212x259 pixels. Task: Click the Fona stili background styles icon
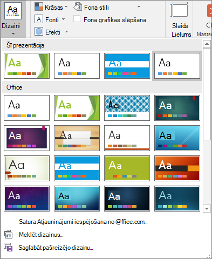coord(78,7)
